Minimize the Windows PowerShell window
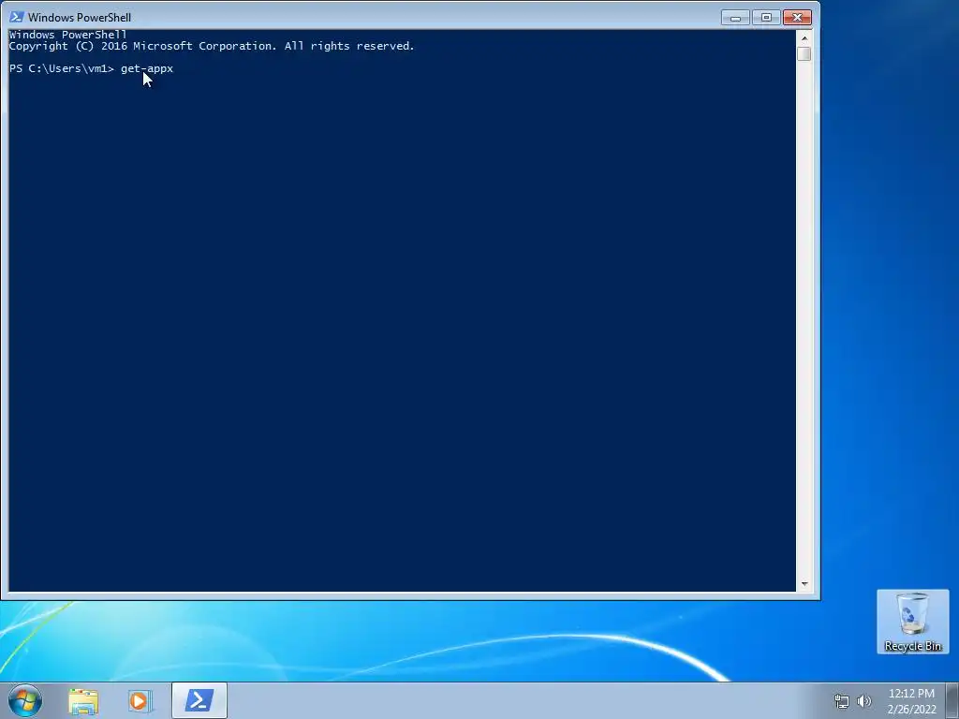959x719 pixels. 735,17
